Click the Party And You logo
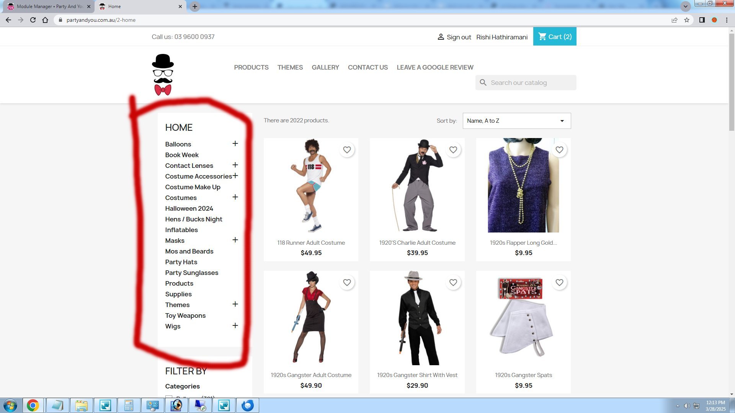The height and width of the screenshot is (413, 735). pos(163,75)
